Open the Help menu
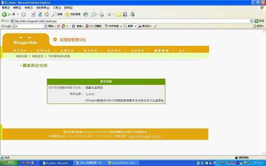Viewport: 266px width, 166px height. (68, 8)
